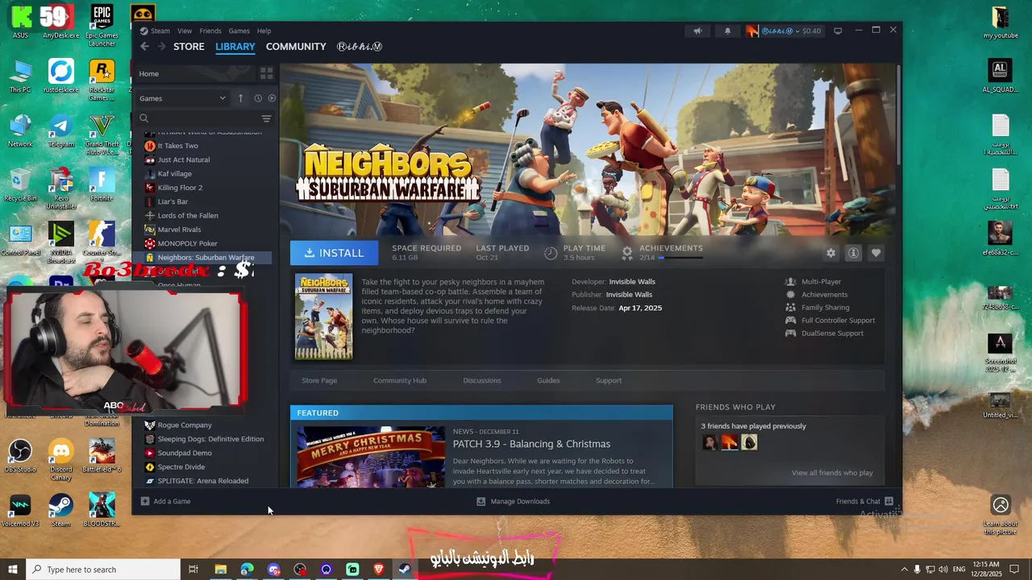Switch to the STORE tab
This screenshot has width=1032, height=580.
pyautogui.click(x=189, y=47)
